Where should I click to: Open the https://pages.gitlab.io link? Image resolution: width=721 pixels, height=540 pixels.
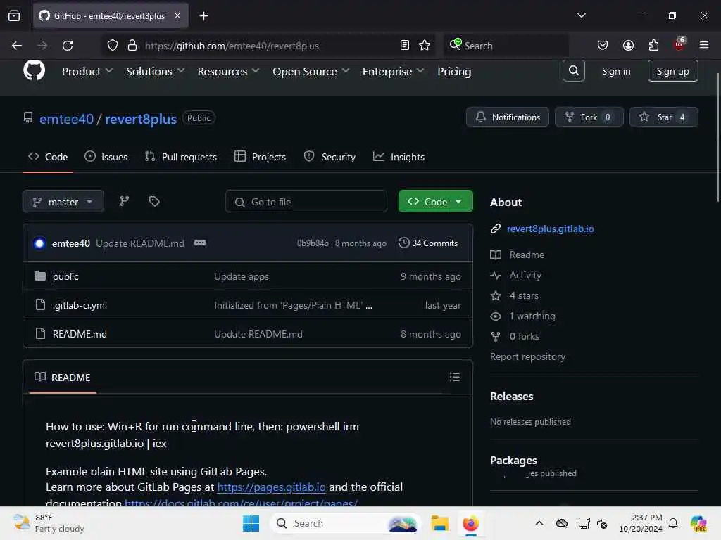pos(271,487)
